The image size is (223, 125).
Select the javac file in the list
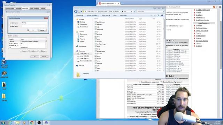[98, 39]
